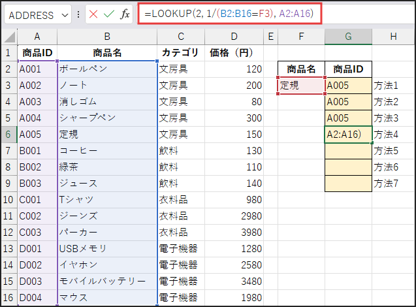This screenshot has height=307, width=416.
Task: Select cell A001
Action: 37,69
